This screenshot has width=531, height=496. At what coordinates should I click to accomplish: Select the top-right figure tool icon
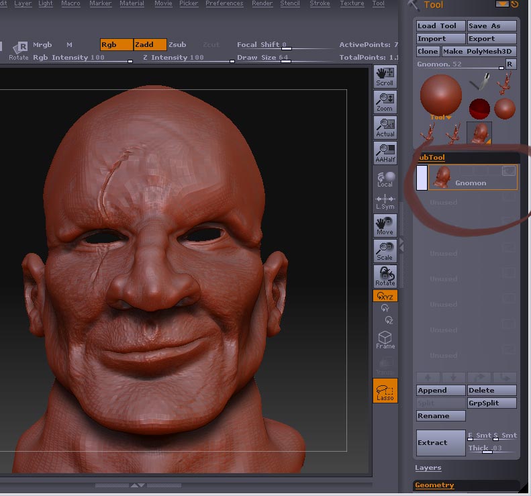pyautogui.click(x=505, y=83)
